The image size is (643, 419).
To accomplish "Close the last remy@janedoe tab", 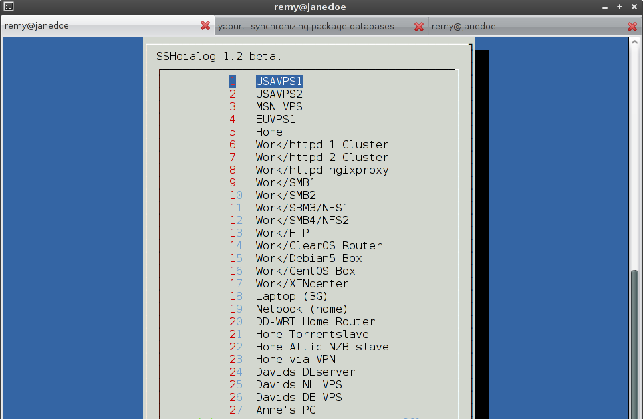I will [x=632, y=26].
